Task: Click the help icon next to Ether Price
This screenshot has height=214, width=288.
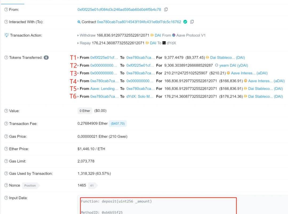Action: click(x=6, y=149)
